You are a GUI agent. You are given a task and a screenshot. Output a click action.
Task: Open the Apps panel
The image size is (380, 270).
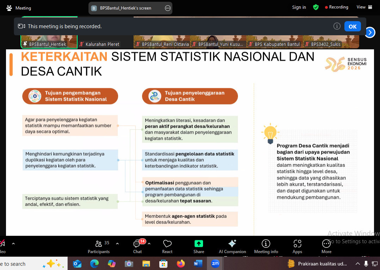click(x=298, y=246)
